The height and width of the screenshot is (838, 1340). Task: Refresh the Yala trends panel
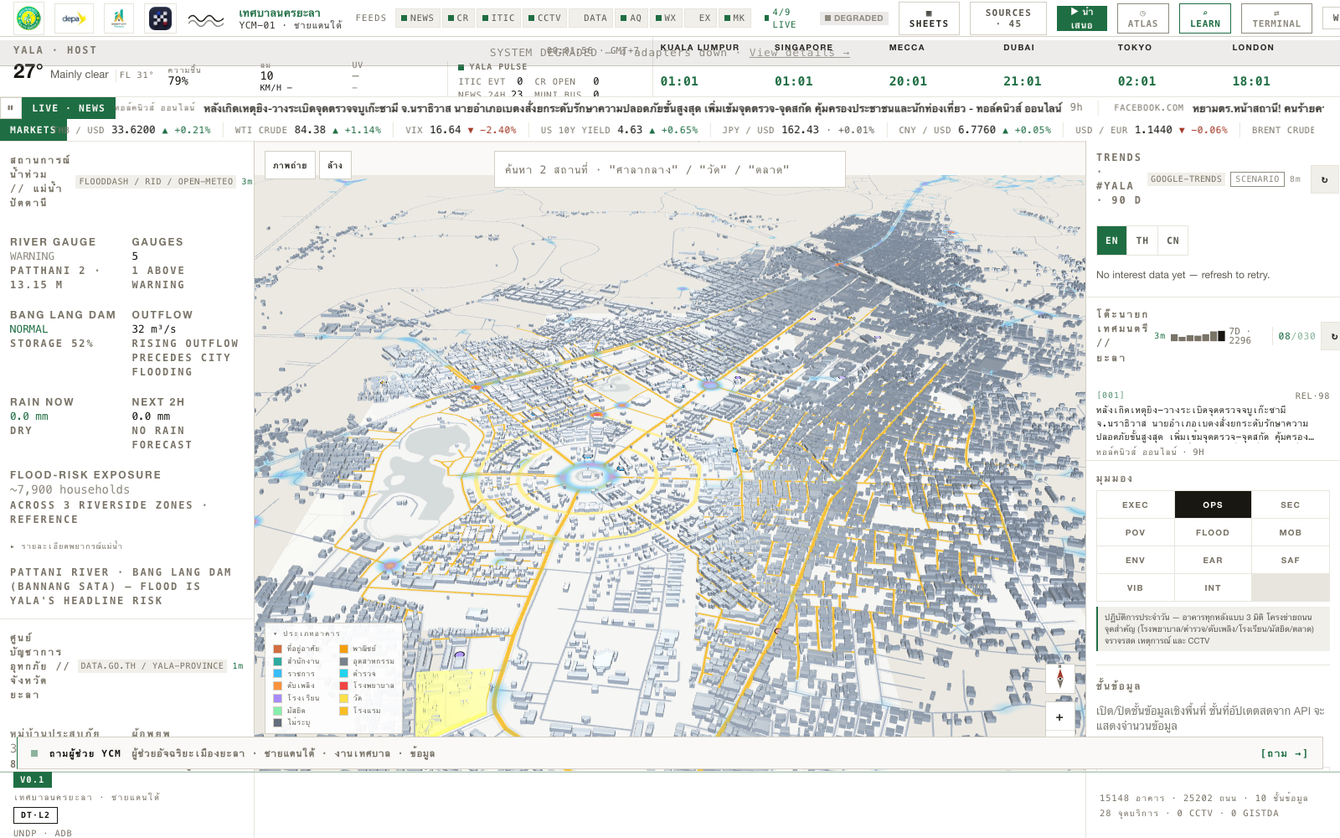[x=1325, y=179]
